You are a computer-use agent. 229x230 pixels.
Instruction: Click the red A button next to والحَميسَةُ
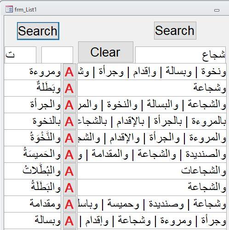pyautogui.click(x=69, y=155)
